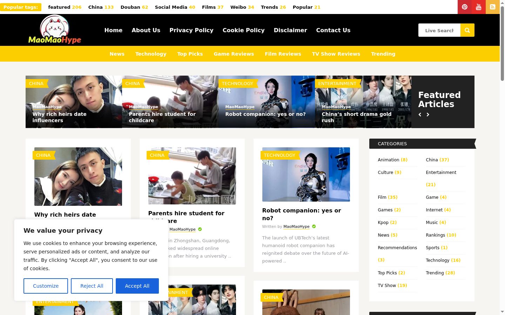This screenshot has height=315, width=505.
Task: Open the RSS feed icon
Action: [493, 7]
